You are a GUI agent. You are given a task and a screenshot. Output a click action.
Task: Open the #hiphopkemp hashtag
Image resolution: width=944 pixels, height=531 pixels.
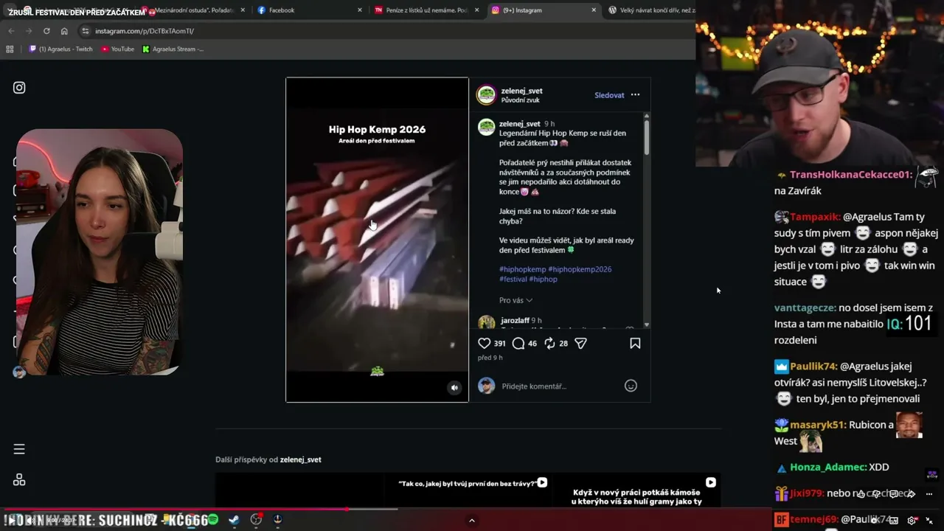pyautogui.click(x=522, y=269)
